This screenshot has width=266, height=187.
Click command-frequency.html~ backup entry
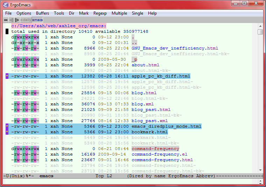point(164,165)
